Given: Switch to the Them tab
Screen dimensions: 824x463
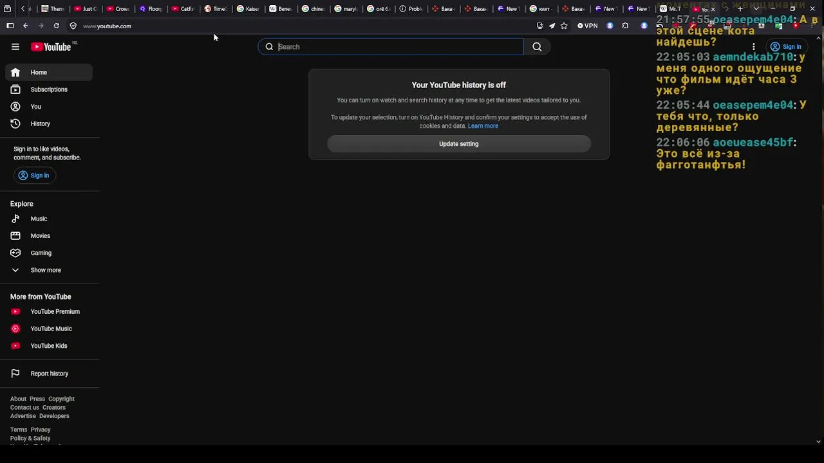Looking at the screenshot, I should click(53, 9).
